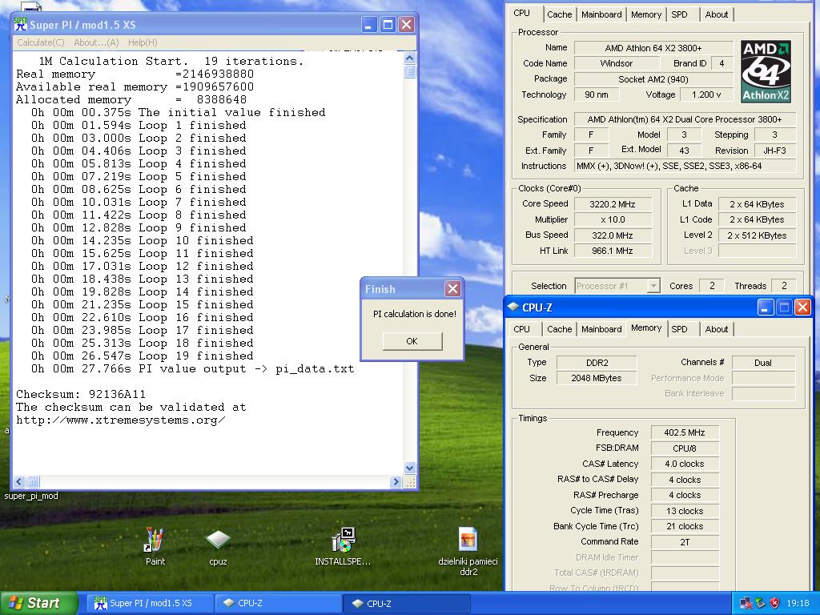Click the Checksum: 92136A11 line
820x615 pixels.
[81, 394]
